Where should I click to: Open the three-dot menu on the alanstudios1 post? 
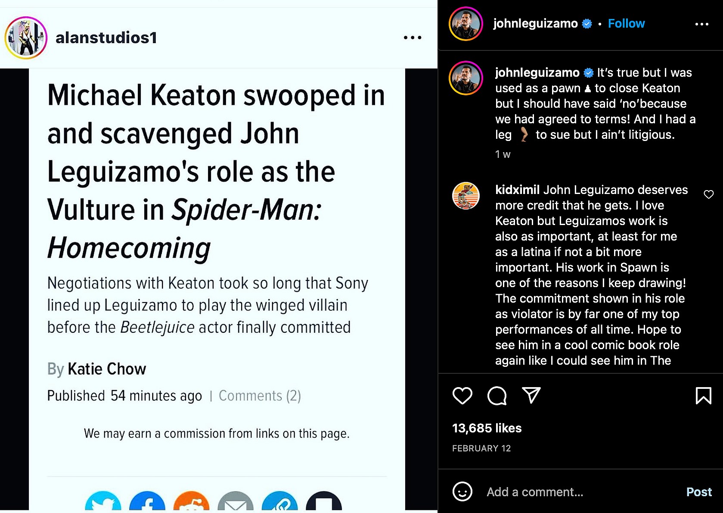(412, 38)
